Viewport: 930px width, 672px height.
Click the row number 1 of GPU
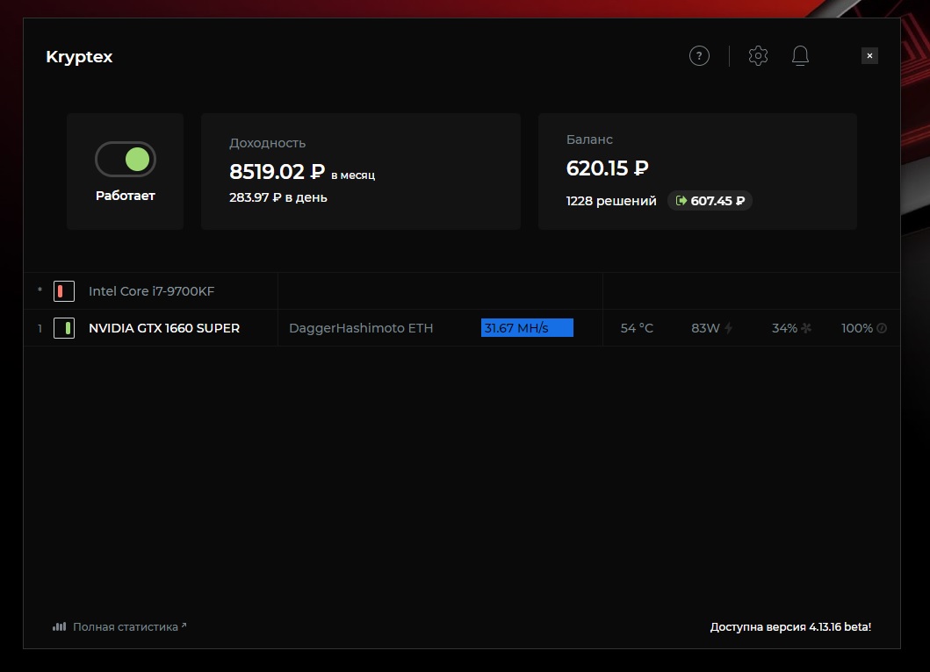click(x=40, y=328)
